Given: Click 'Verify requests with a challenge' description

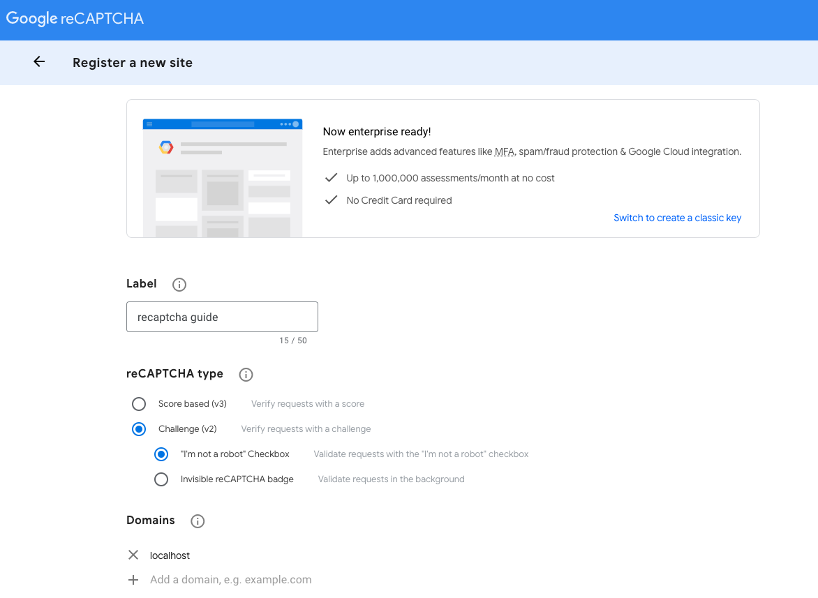Looking at the screenshot, I should pyautogui.click(x=306, y=429).
